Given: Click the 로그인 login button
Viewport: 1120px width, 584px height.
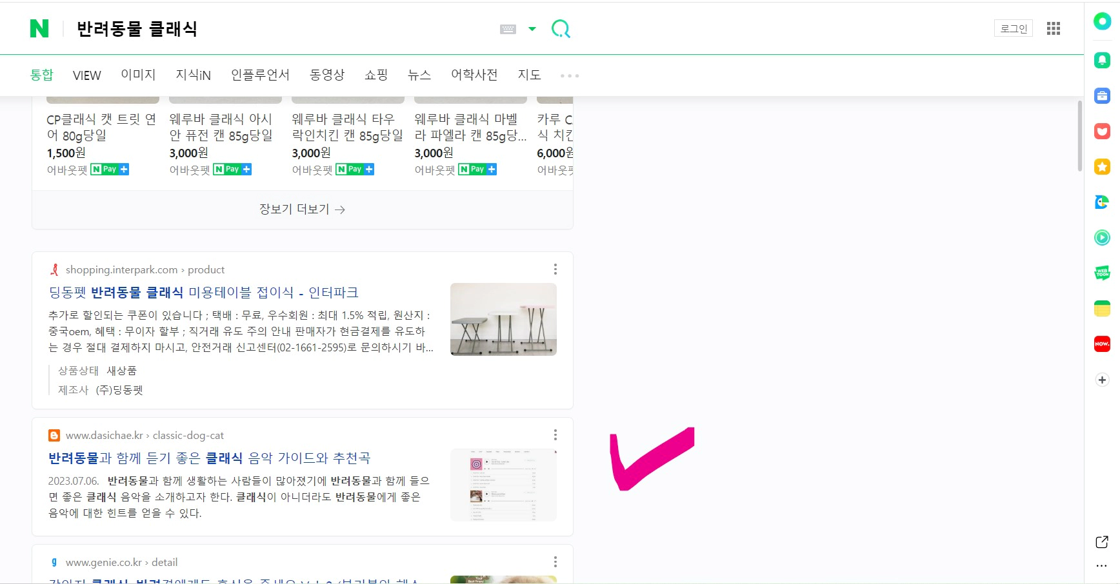Looking at the screenshot, I should pos(1014,28).
